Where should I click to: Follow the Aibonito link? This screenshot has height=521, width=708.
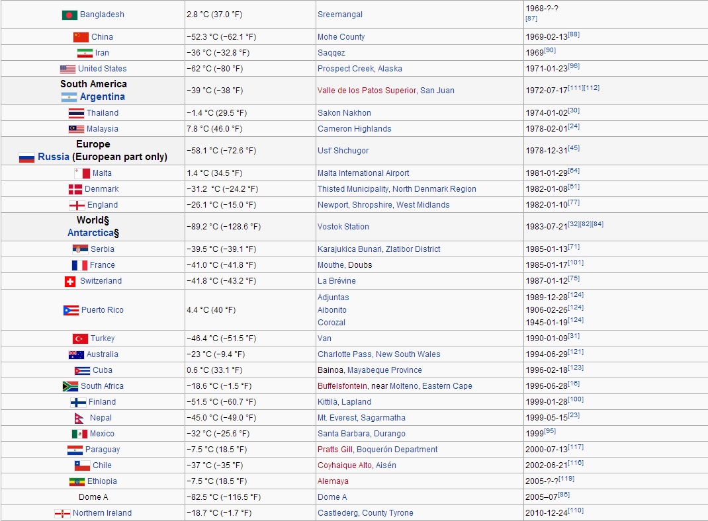(x=332, y=310)
